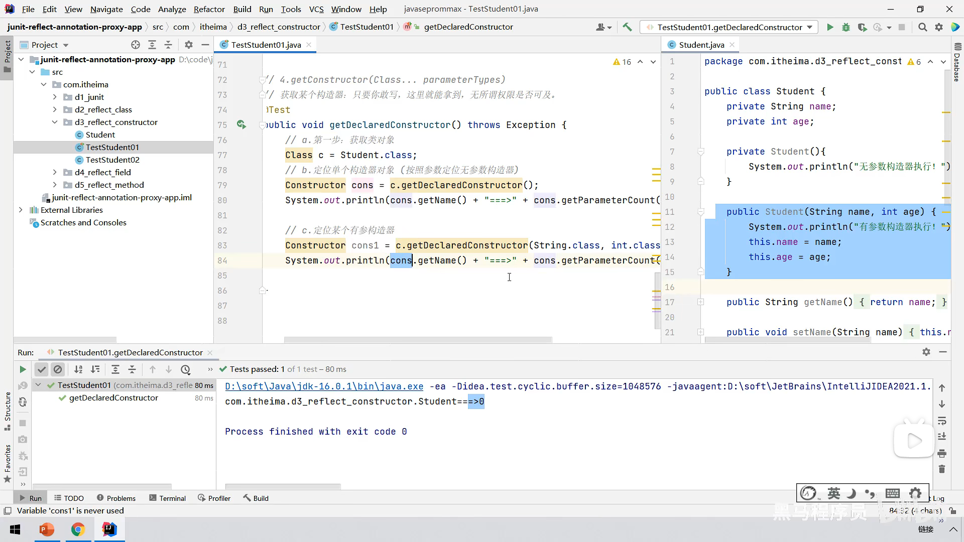Screen dimensions: 964x542
Task: Click the Build project hammer icon
Action: (627, 27)
